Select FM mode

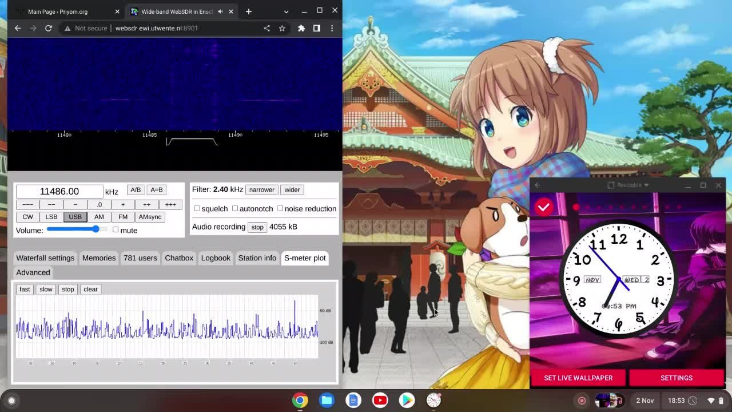coord(123,217)
